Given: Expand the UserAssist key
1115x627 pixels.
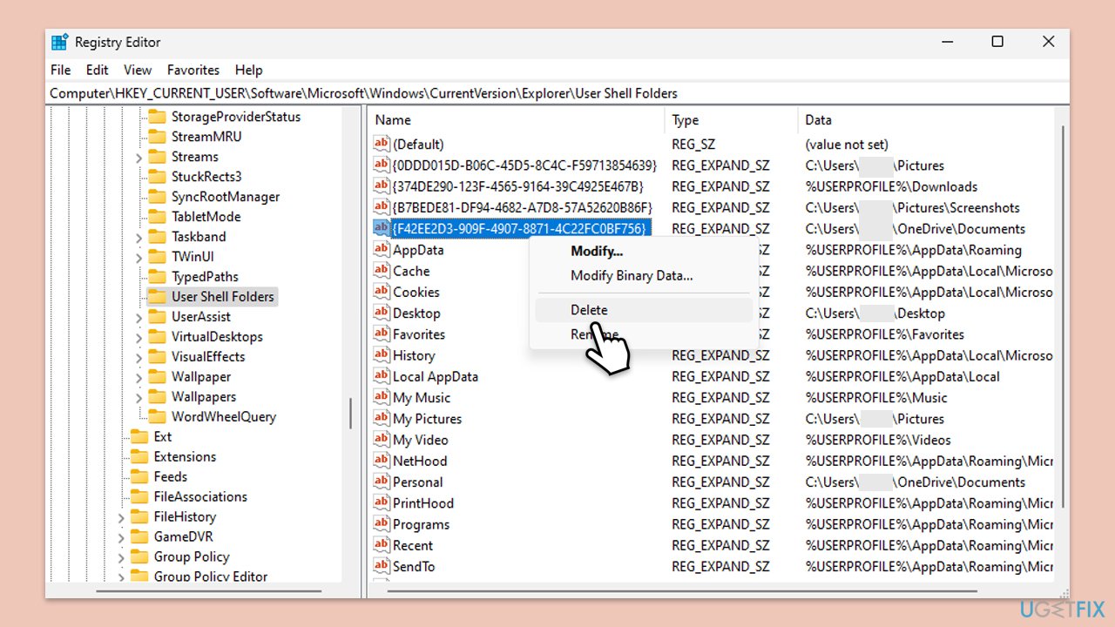Looking at the screenshot, I should pos(139,317).
